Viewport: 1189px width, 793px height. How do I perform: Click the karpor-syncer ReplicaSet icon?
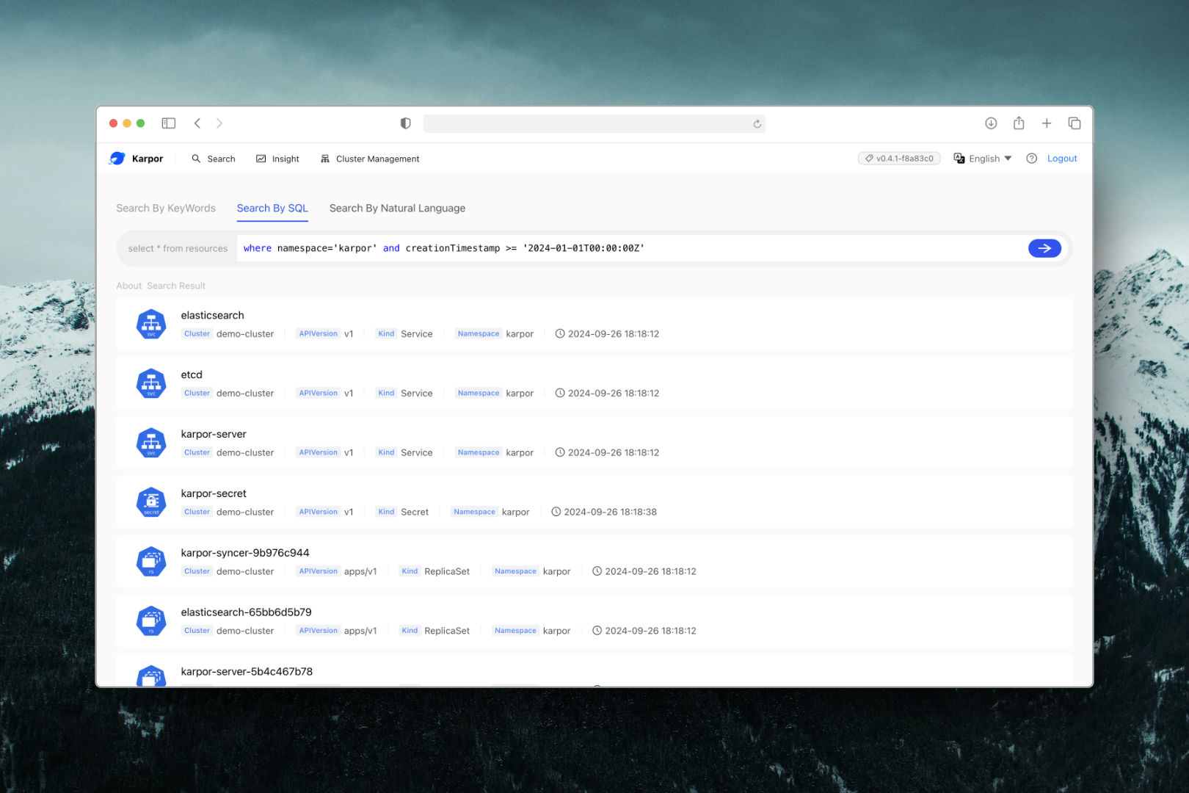coord(151,562)
